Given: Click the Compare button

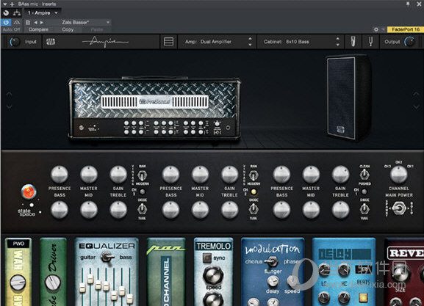Looking at the screenshot, I should tap(38, 29).
